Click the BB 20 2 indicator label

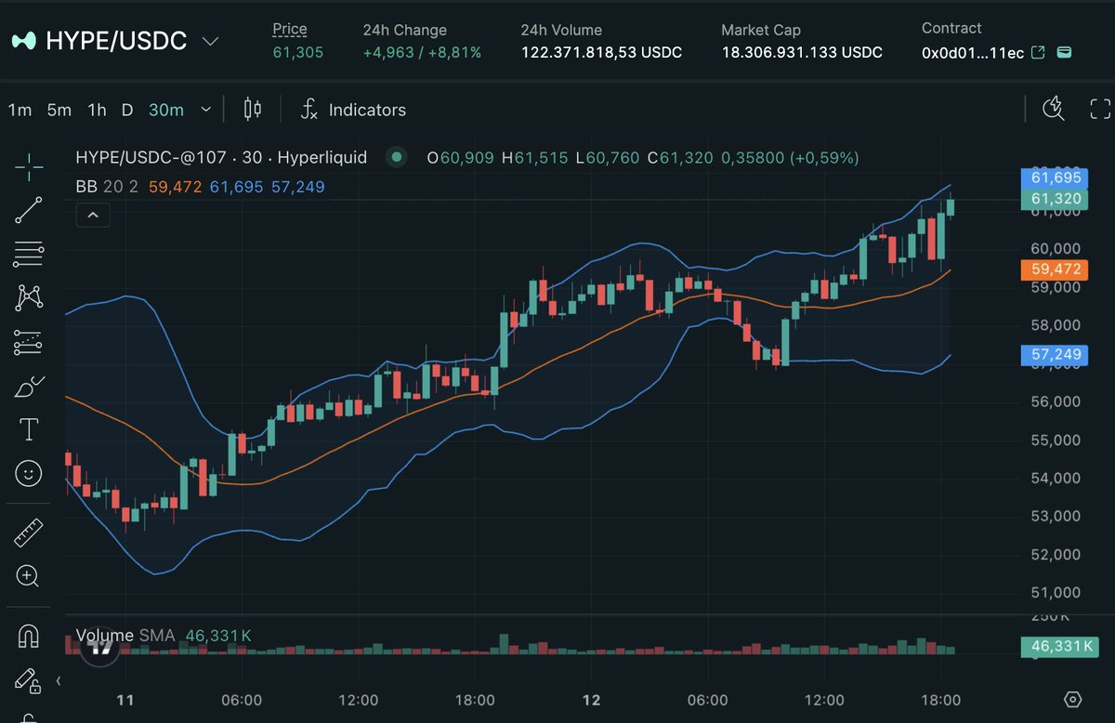(107, 187)
